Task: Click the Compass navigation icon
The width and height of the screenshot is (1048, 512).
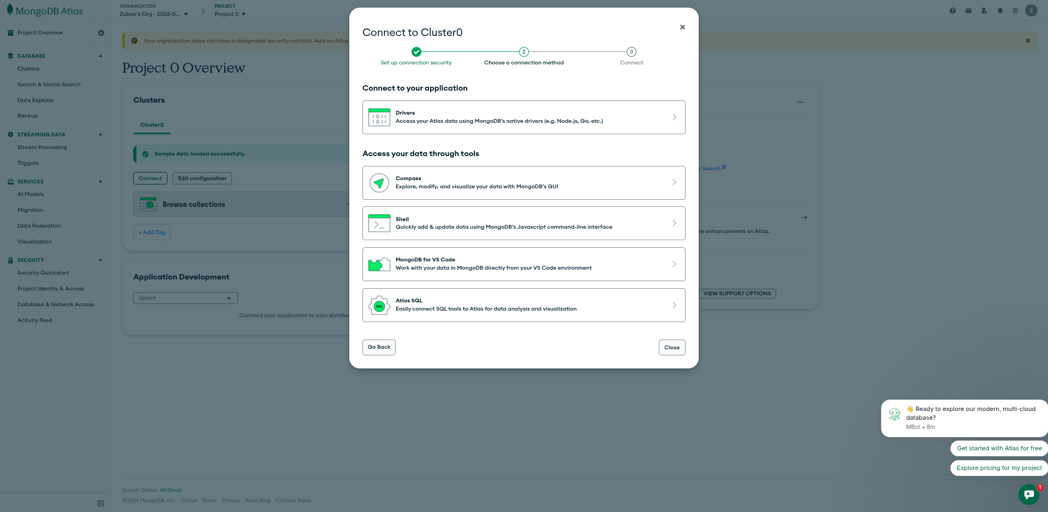Action: [x=379, y=183]
